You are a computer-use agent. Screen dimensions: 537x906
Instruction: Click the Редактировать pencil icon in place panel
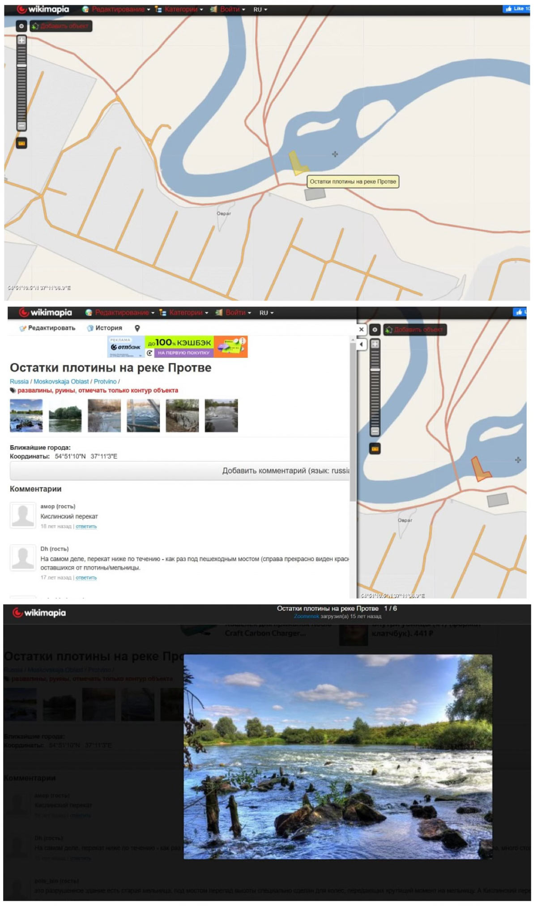(22, 328)
